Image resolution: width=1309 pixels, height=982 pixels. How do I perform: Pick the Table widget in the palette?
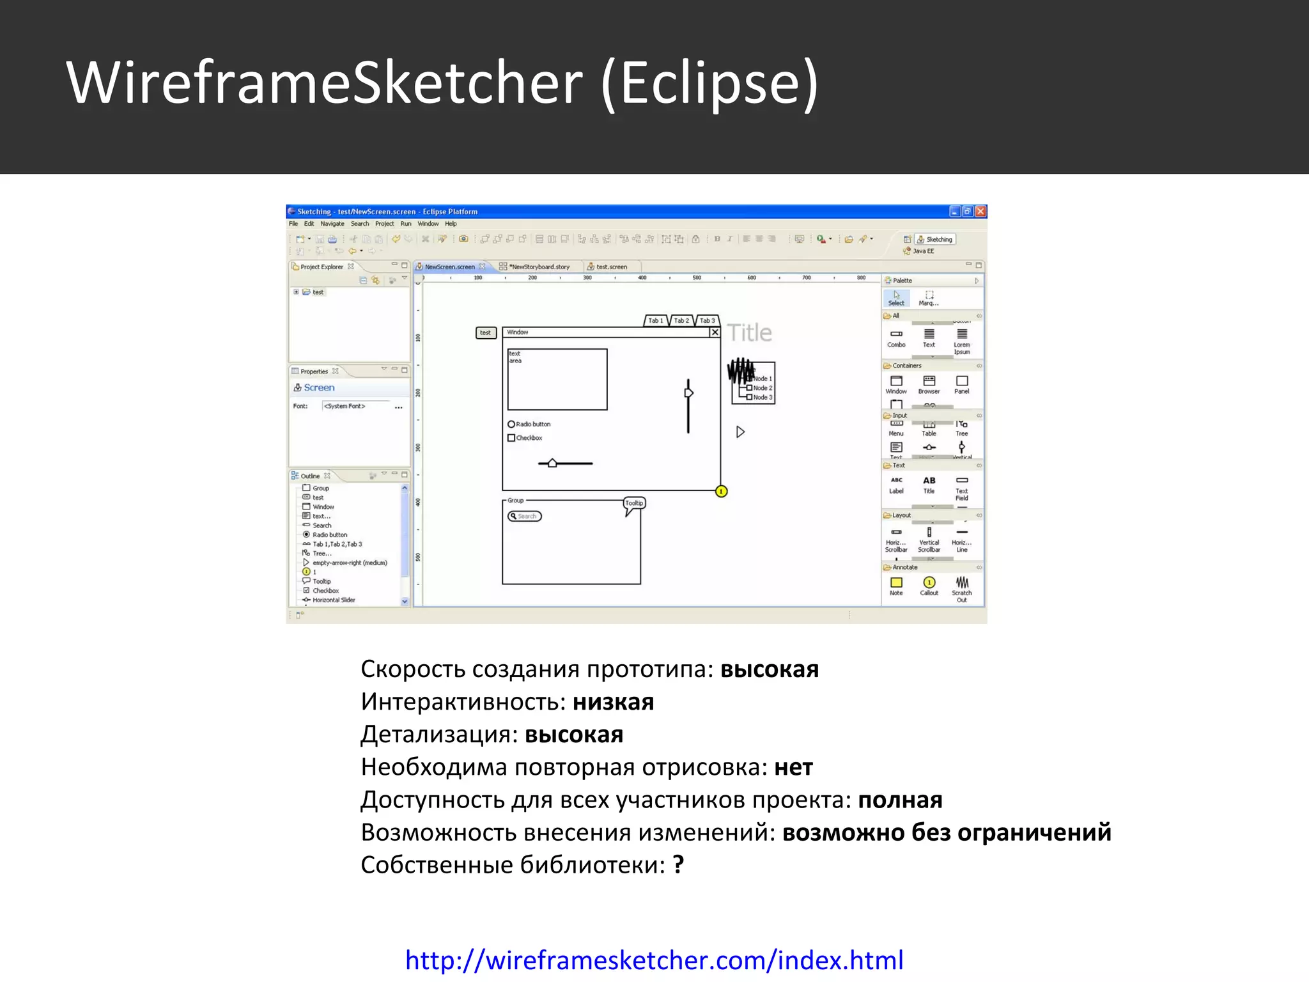pyautogui.click(x=929, y=429)
